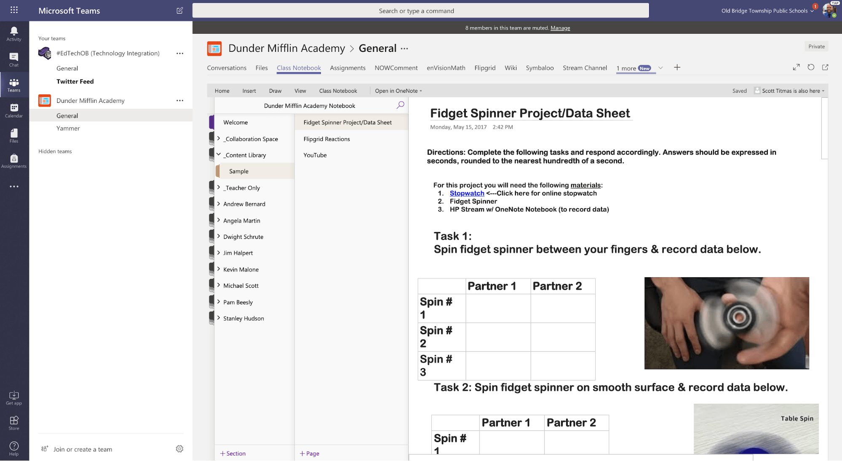
Task: Switch to the Flipgrid tab
Action: [x=485, y=68]
